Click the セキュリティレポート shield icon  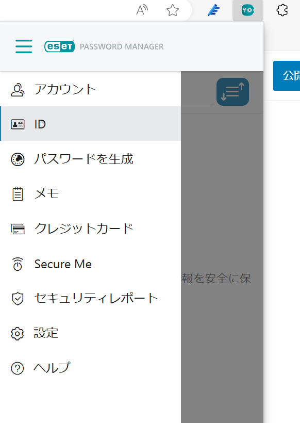click(17, 299)
